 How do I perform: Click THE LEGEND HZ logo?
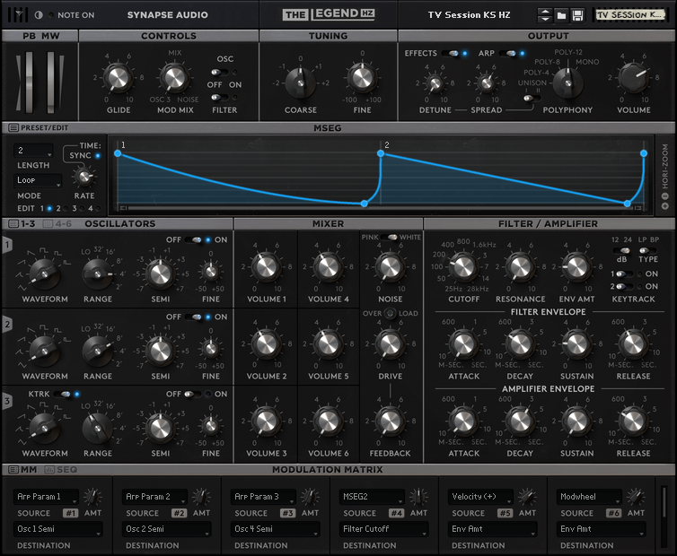[329, 14]
